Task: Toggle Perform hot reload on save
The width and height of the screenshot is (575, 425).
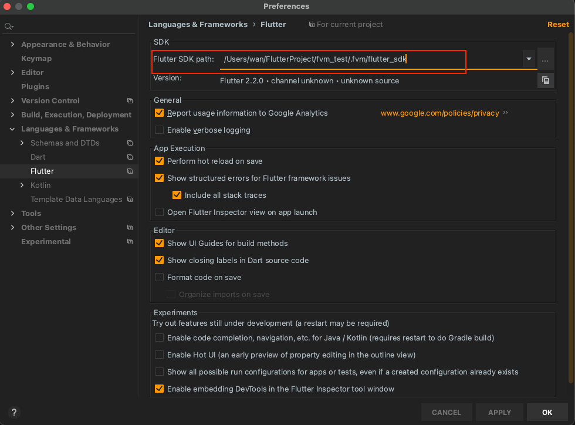Action: tap(159, 161)
